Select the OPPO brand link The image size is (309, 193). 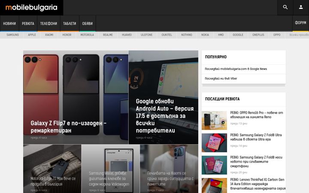pos(277,35)
